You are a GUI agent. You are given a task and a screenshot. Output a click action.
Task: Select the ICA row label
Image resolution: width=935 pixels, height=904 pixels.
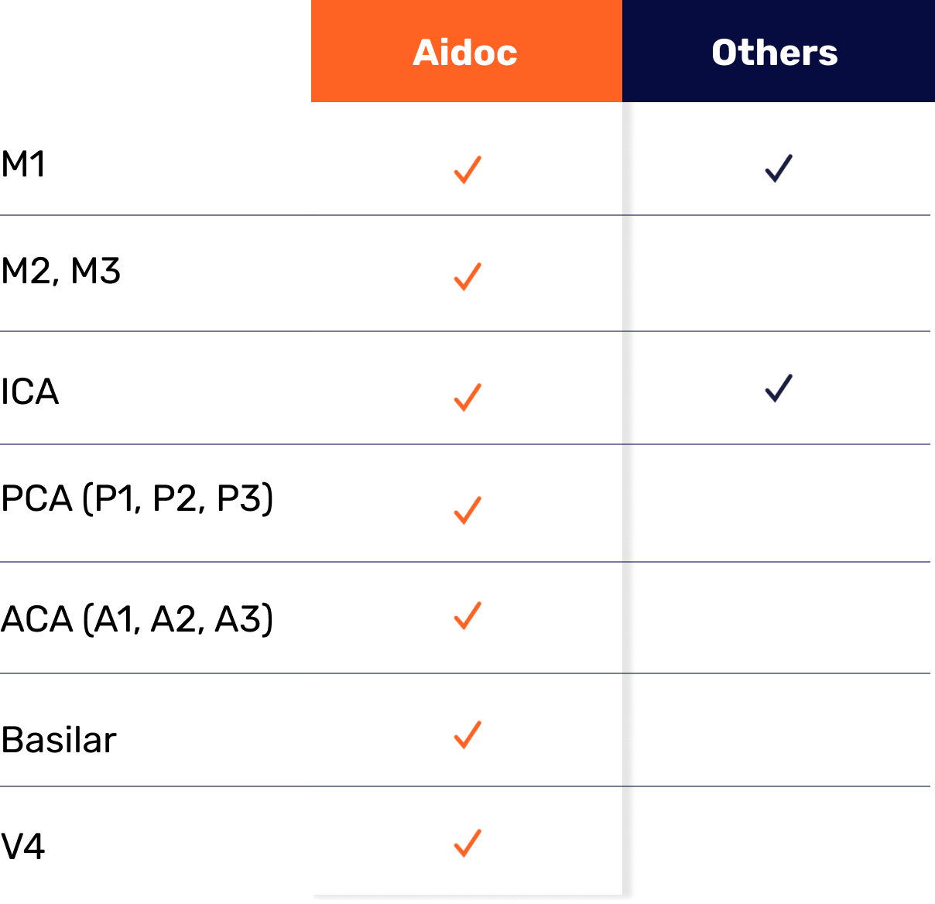coord(30,392)
